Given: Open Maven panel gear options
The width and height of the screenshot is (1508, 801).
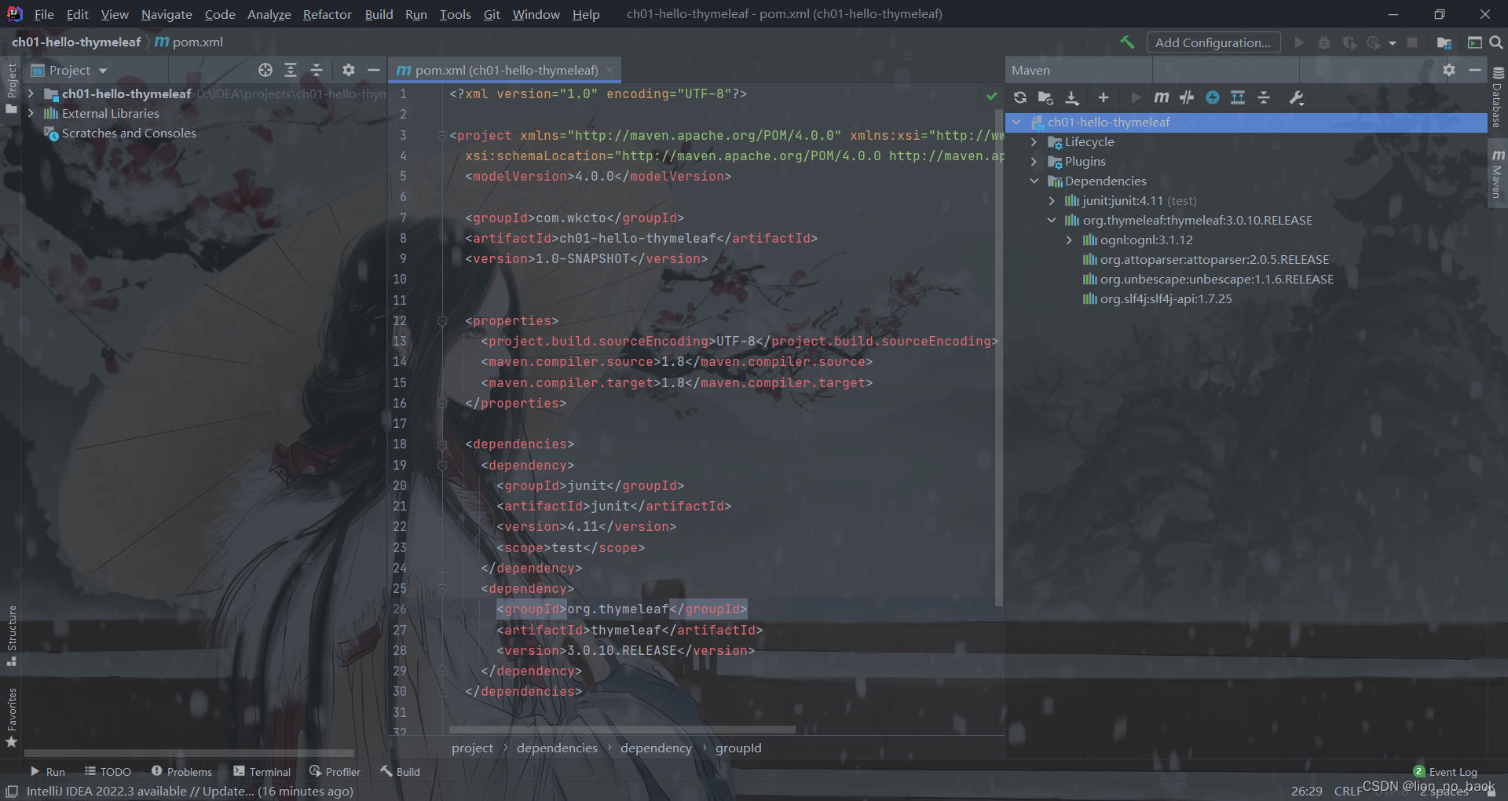Looking at the screenshot, I should (1449, 70).
